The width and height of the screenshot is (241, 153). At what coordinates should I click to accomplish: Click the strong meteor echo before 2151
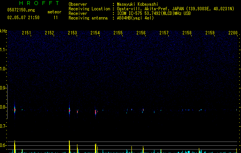(15, 109)
